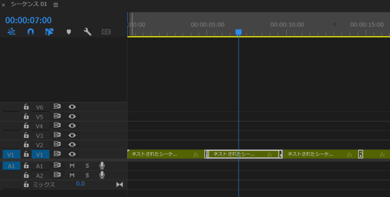This screenshot has width=390, height=197.
Task: Toggle sync lock for track V3
Action: point(57,135)
